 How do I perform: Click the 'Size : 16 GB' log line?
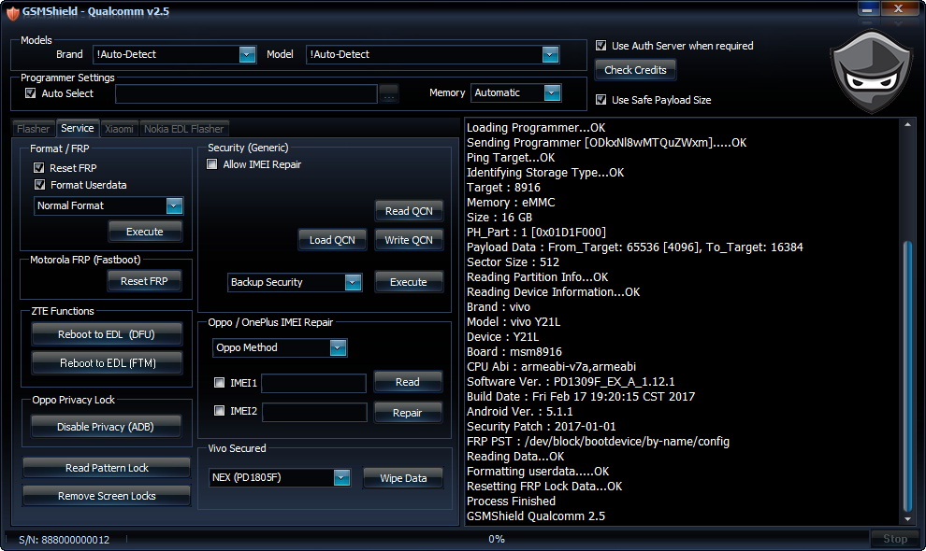[499, 218]
